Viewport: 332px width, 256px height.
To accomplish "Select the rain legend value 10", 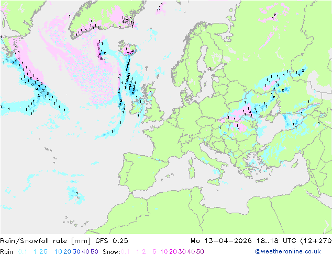I will click(x=59, y=252).
